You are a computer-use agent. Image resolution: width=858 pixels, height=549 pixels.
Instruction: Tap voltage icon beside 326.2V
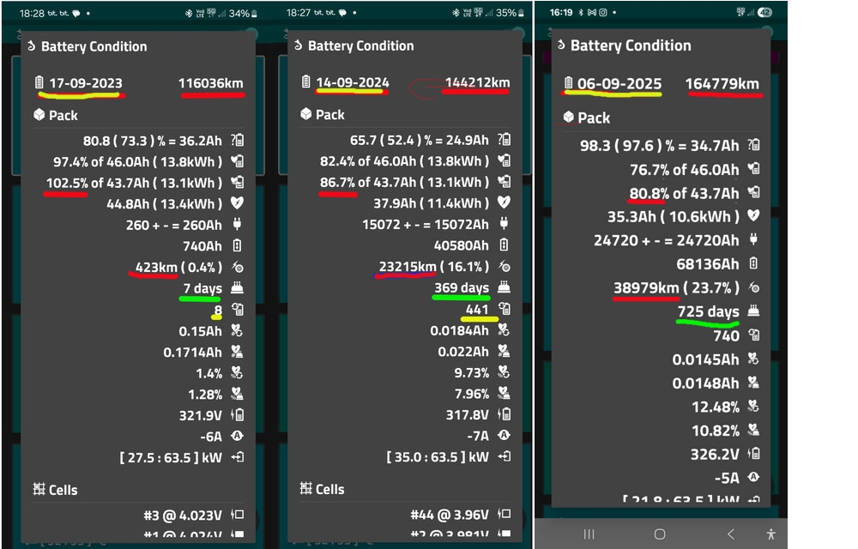click(753, 453)
